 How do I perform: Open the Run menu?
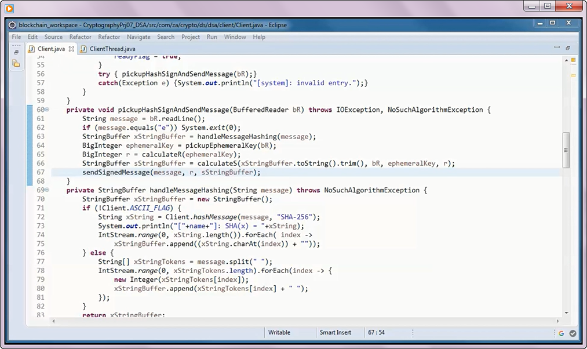point(212,37)
